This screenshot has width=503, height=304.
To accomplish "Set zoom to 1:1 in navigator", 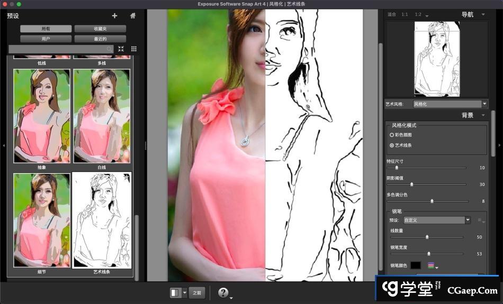I will pyautogui.click(x=405, y=15).
